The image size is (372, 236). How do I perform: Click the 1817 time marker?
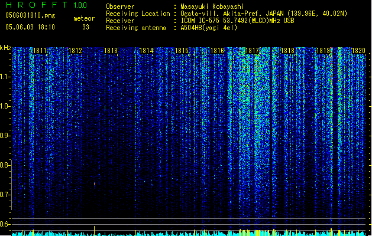click(252, 51)
